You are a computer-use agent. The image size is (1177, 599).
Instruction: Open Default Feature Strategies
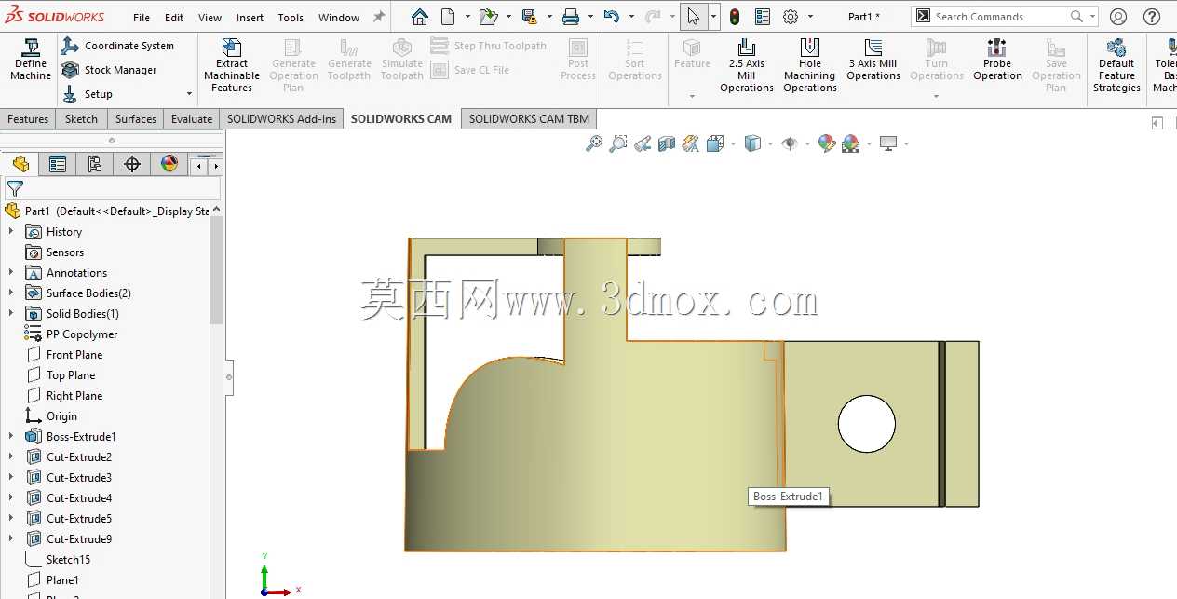[x=1116, y=65]
